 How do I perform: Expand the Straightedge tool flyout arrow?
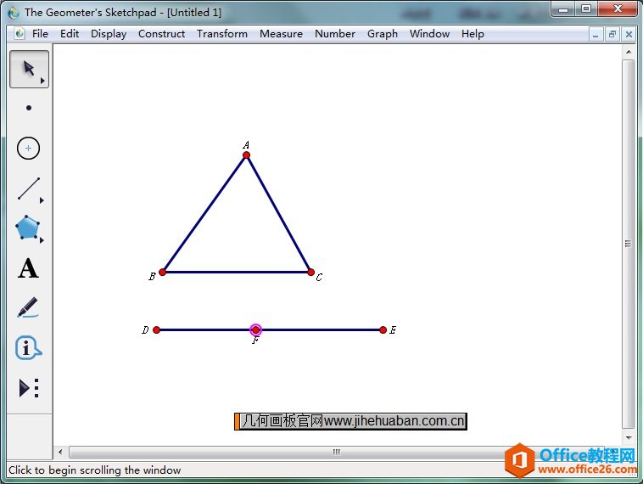[x=42, y=200]
